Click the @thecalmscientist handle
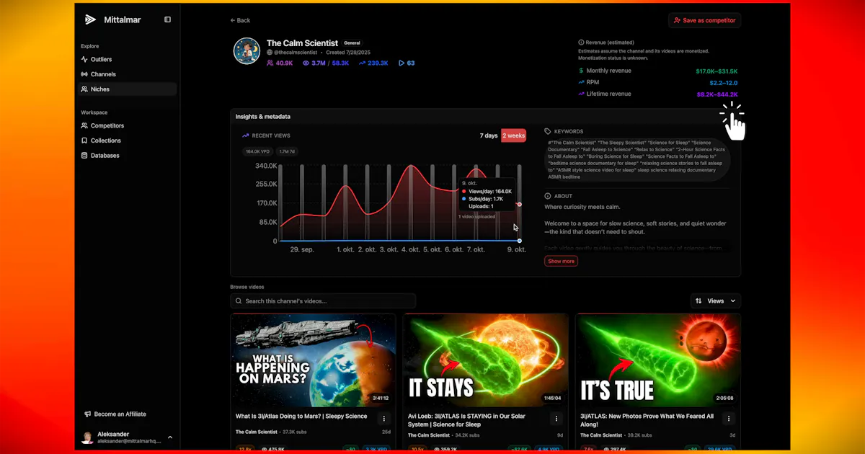The width and height of the screenshot is (865, 454). click(x=296, y=53)
